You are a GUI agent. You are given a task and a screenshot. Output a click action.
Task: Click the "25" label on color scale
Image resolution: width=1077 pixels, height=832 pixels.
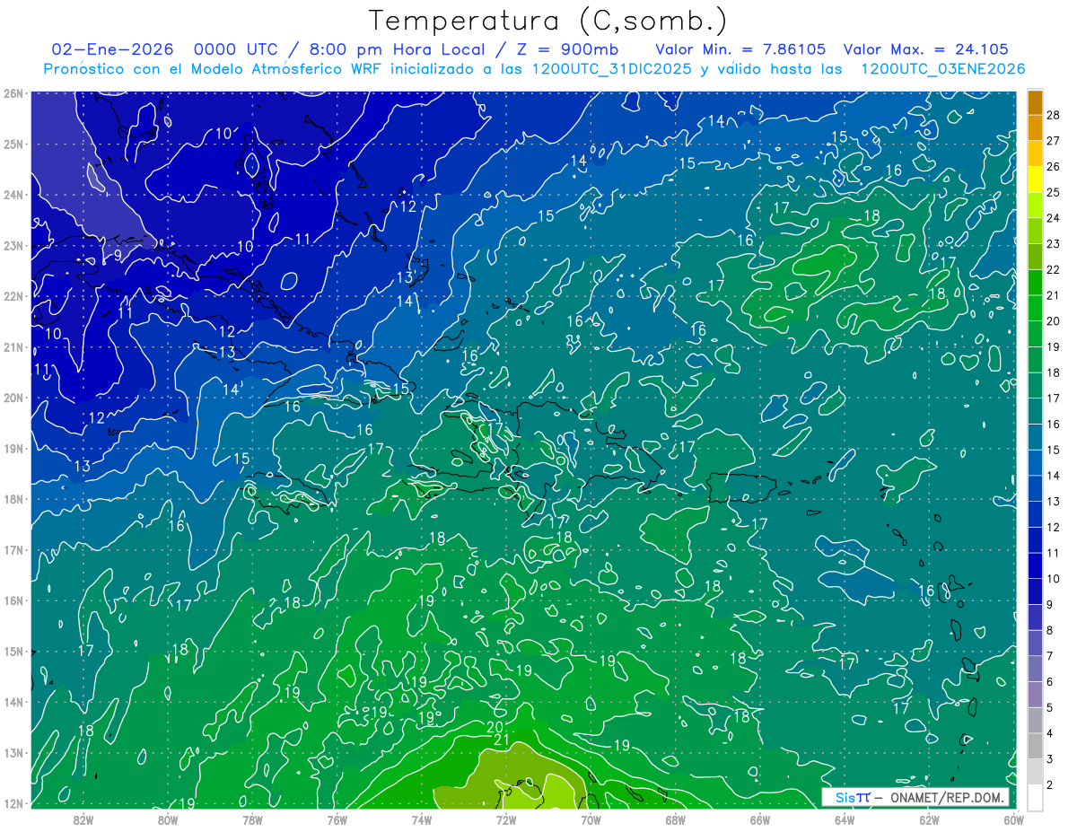coord(1053,192)
